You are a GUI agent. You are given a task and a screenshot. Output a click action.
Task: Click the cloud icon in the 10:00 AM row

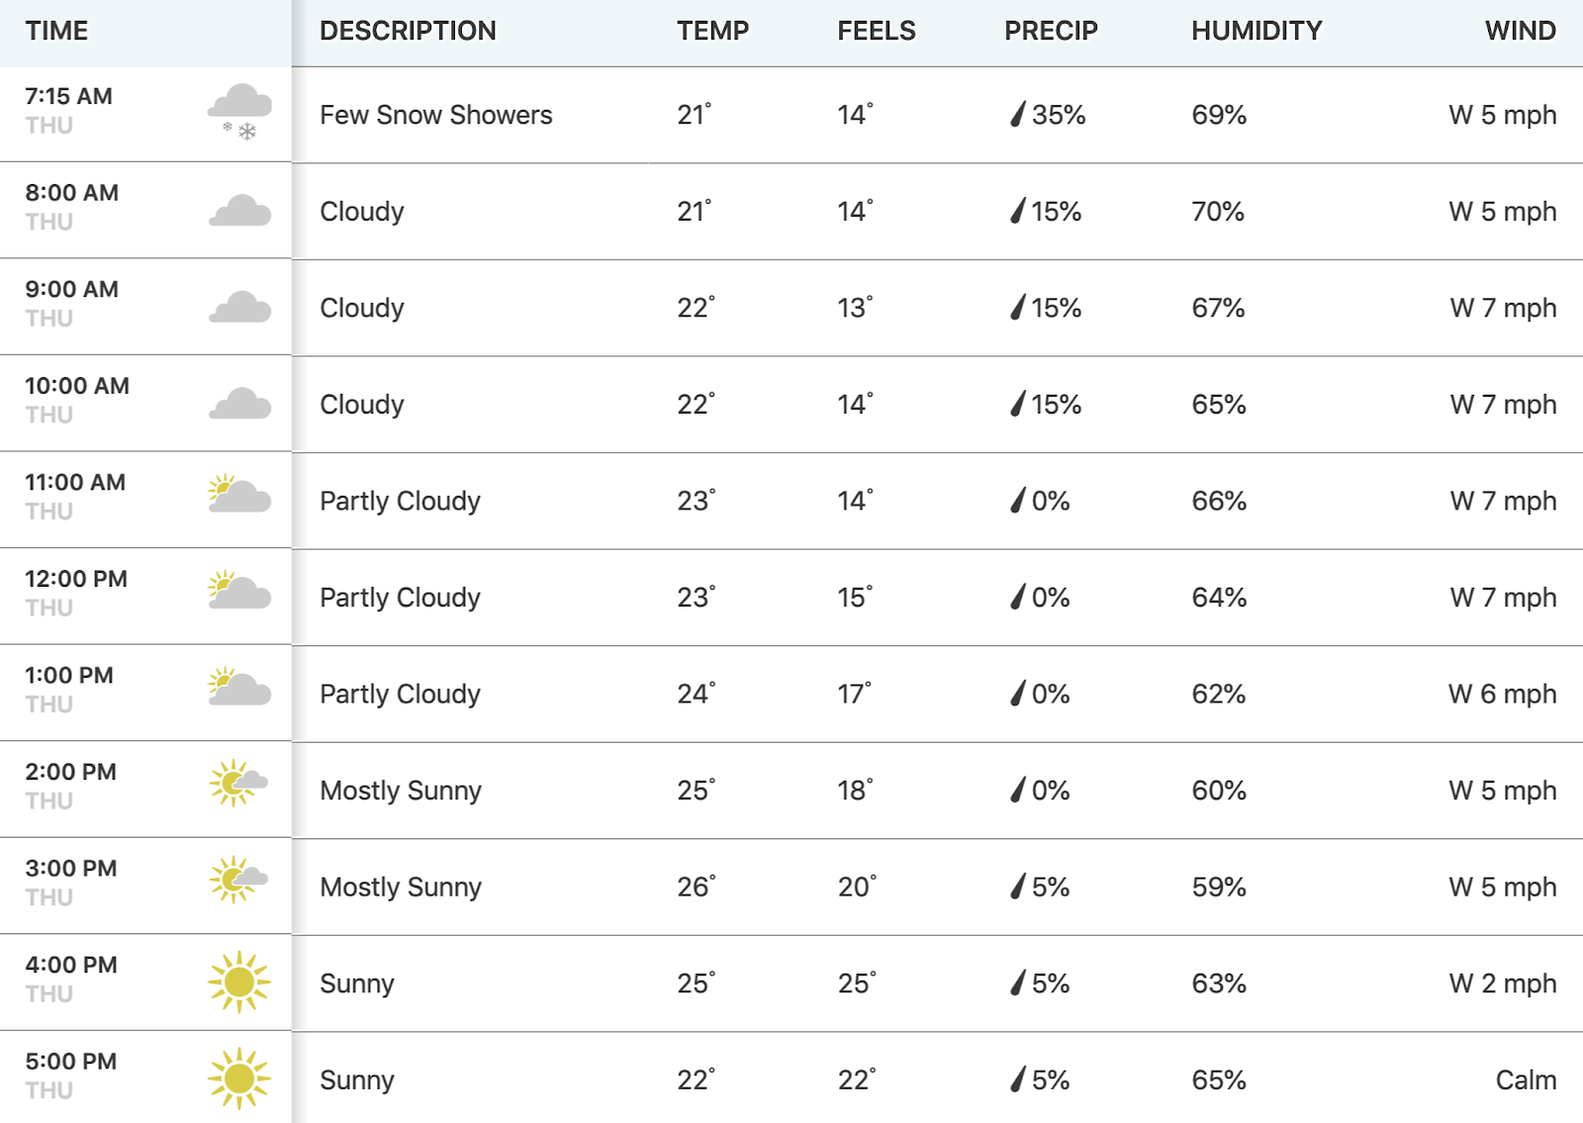tap(239, 404)
